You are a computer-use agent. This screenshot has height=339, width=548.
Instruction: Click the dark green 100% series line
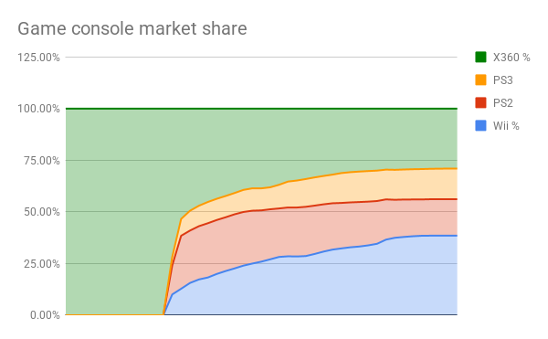261,109
